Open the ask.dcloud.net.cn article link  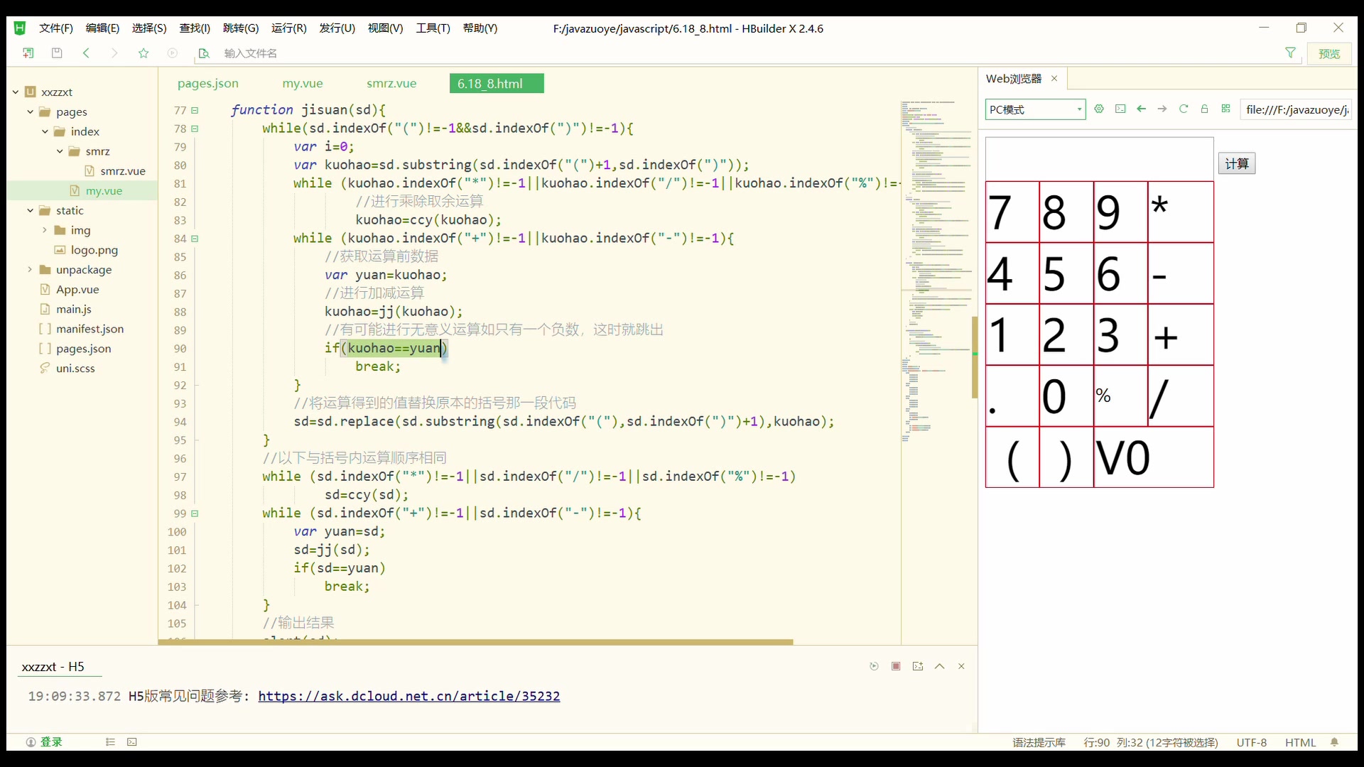pyautogui.click(x=408, y=696)
